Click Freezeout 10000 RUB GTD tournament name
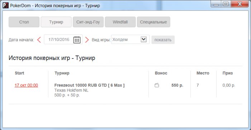This screenshot has width=251, height=130. coord(90,85)
